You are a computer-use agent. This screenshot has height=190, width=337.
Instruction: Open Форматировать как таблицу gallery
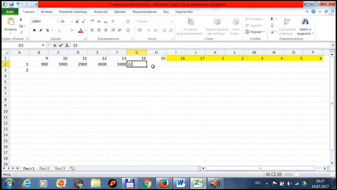click(x=217, y=27)
